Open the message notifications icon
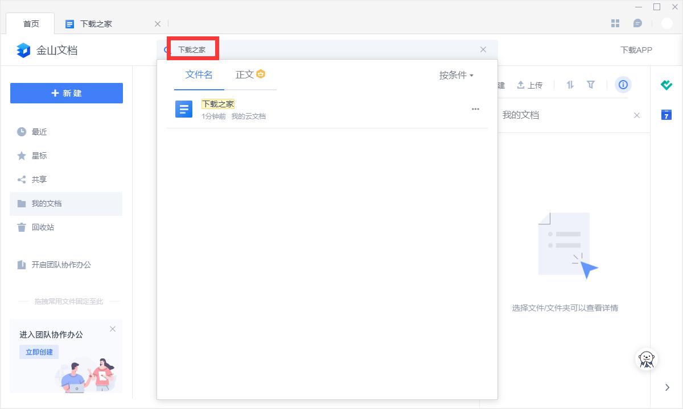Image resolution: width=683 pixels, height=409 pixels. click(638, 23)
